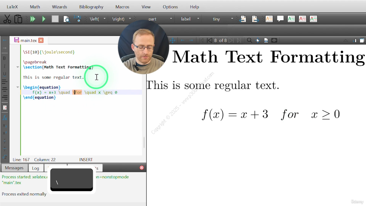The width and height of the screenshot is (366, 206).
Task: Switch to the Messages tab
Action: [x=14, y=168]
